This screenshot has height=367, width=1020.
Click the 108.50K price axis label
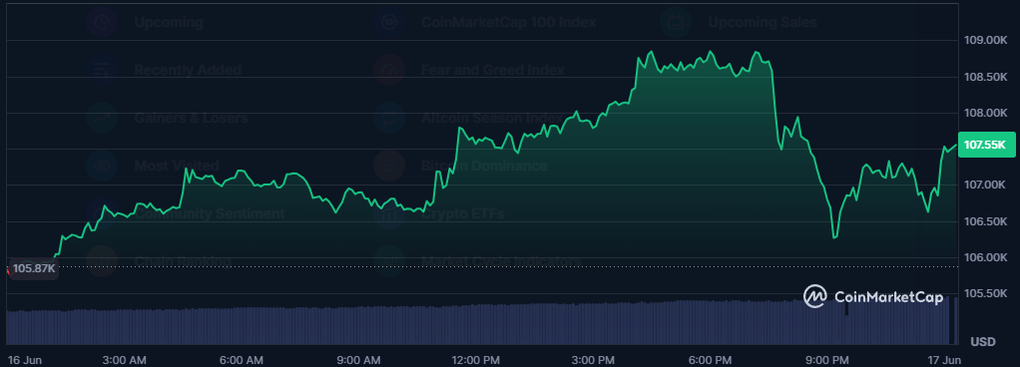click(x=985, y=77)
